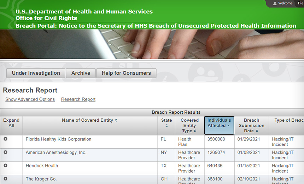Screen dimensions: 304x184
Task: Open the File menu item
Action: coord(300,3)
